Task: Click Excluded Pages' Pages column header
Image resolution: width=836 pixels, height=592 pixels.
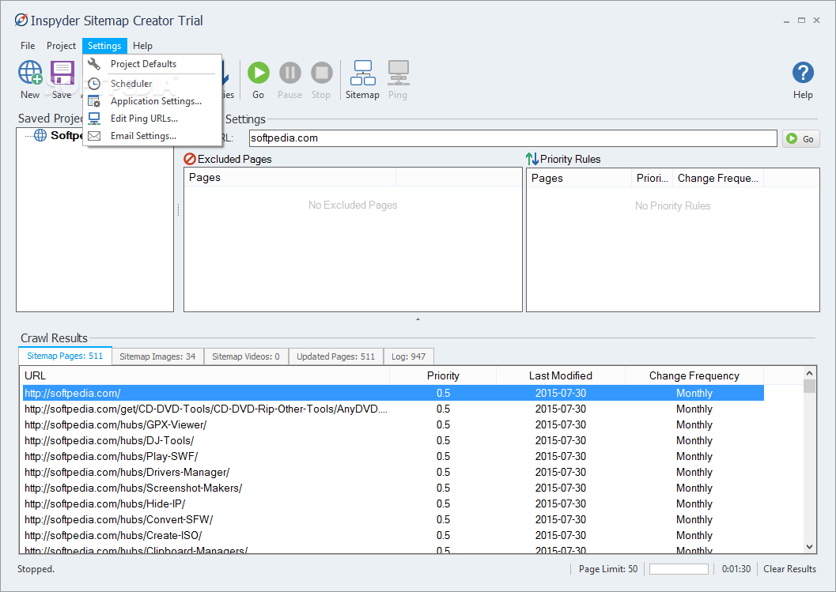Action: pyautogui.click(x=290, y=177)
